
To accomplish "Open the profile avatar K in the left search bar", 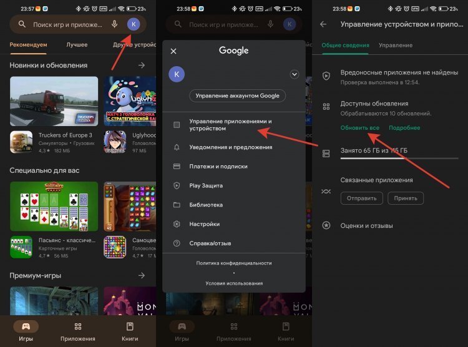I will 134,24.
